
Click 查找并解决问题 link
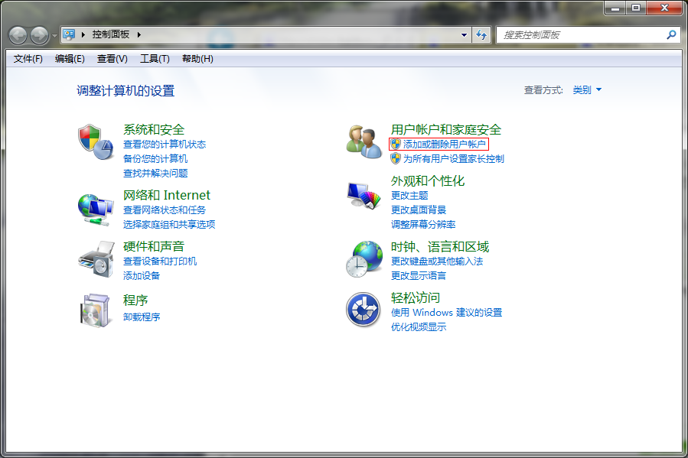[x=155, y=173]
